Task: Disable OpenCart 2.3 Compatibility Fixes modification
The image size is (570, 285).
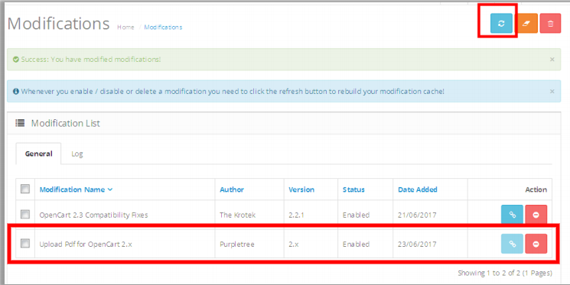Action: (x=536, y=215)
